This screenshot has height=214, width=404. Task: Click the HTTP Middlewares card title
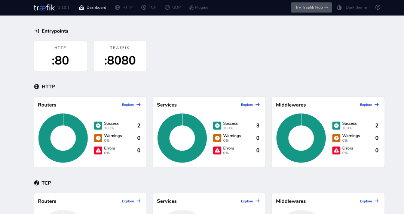point(291,105)
